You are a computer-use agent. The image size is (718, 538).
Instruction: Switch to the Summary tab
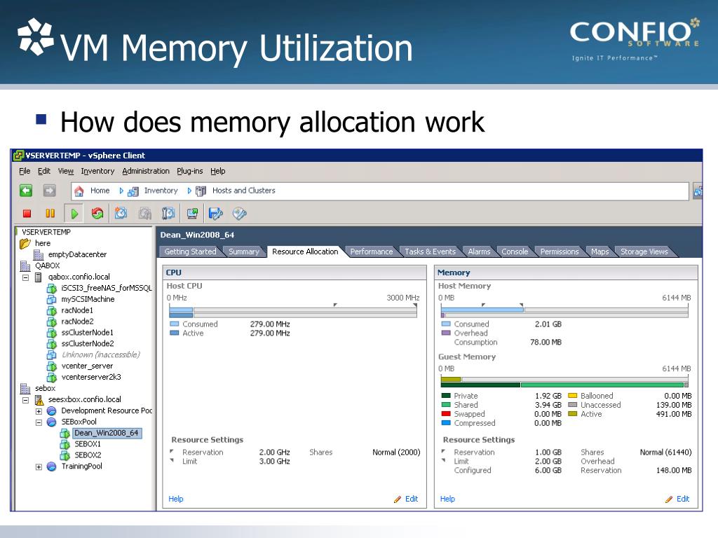[x=243, y=251]
